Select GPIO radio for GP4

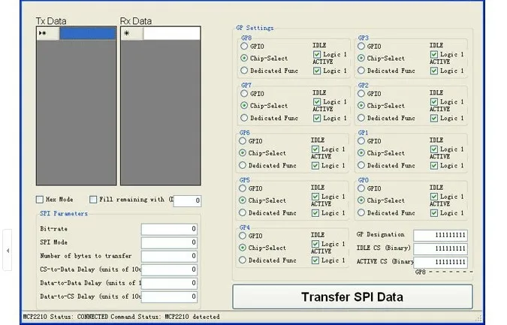pos(243,236)
